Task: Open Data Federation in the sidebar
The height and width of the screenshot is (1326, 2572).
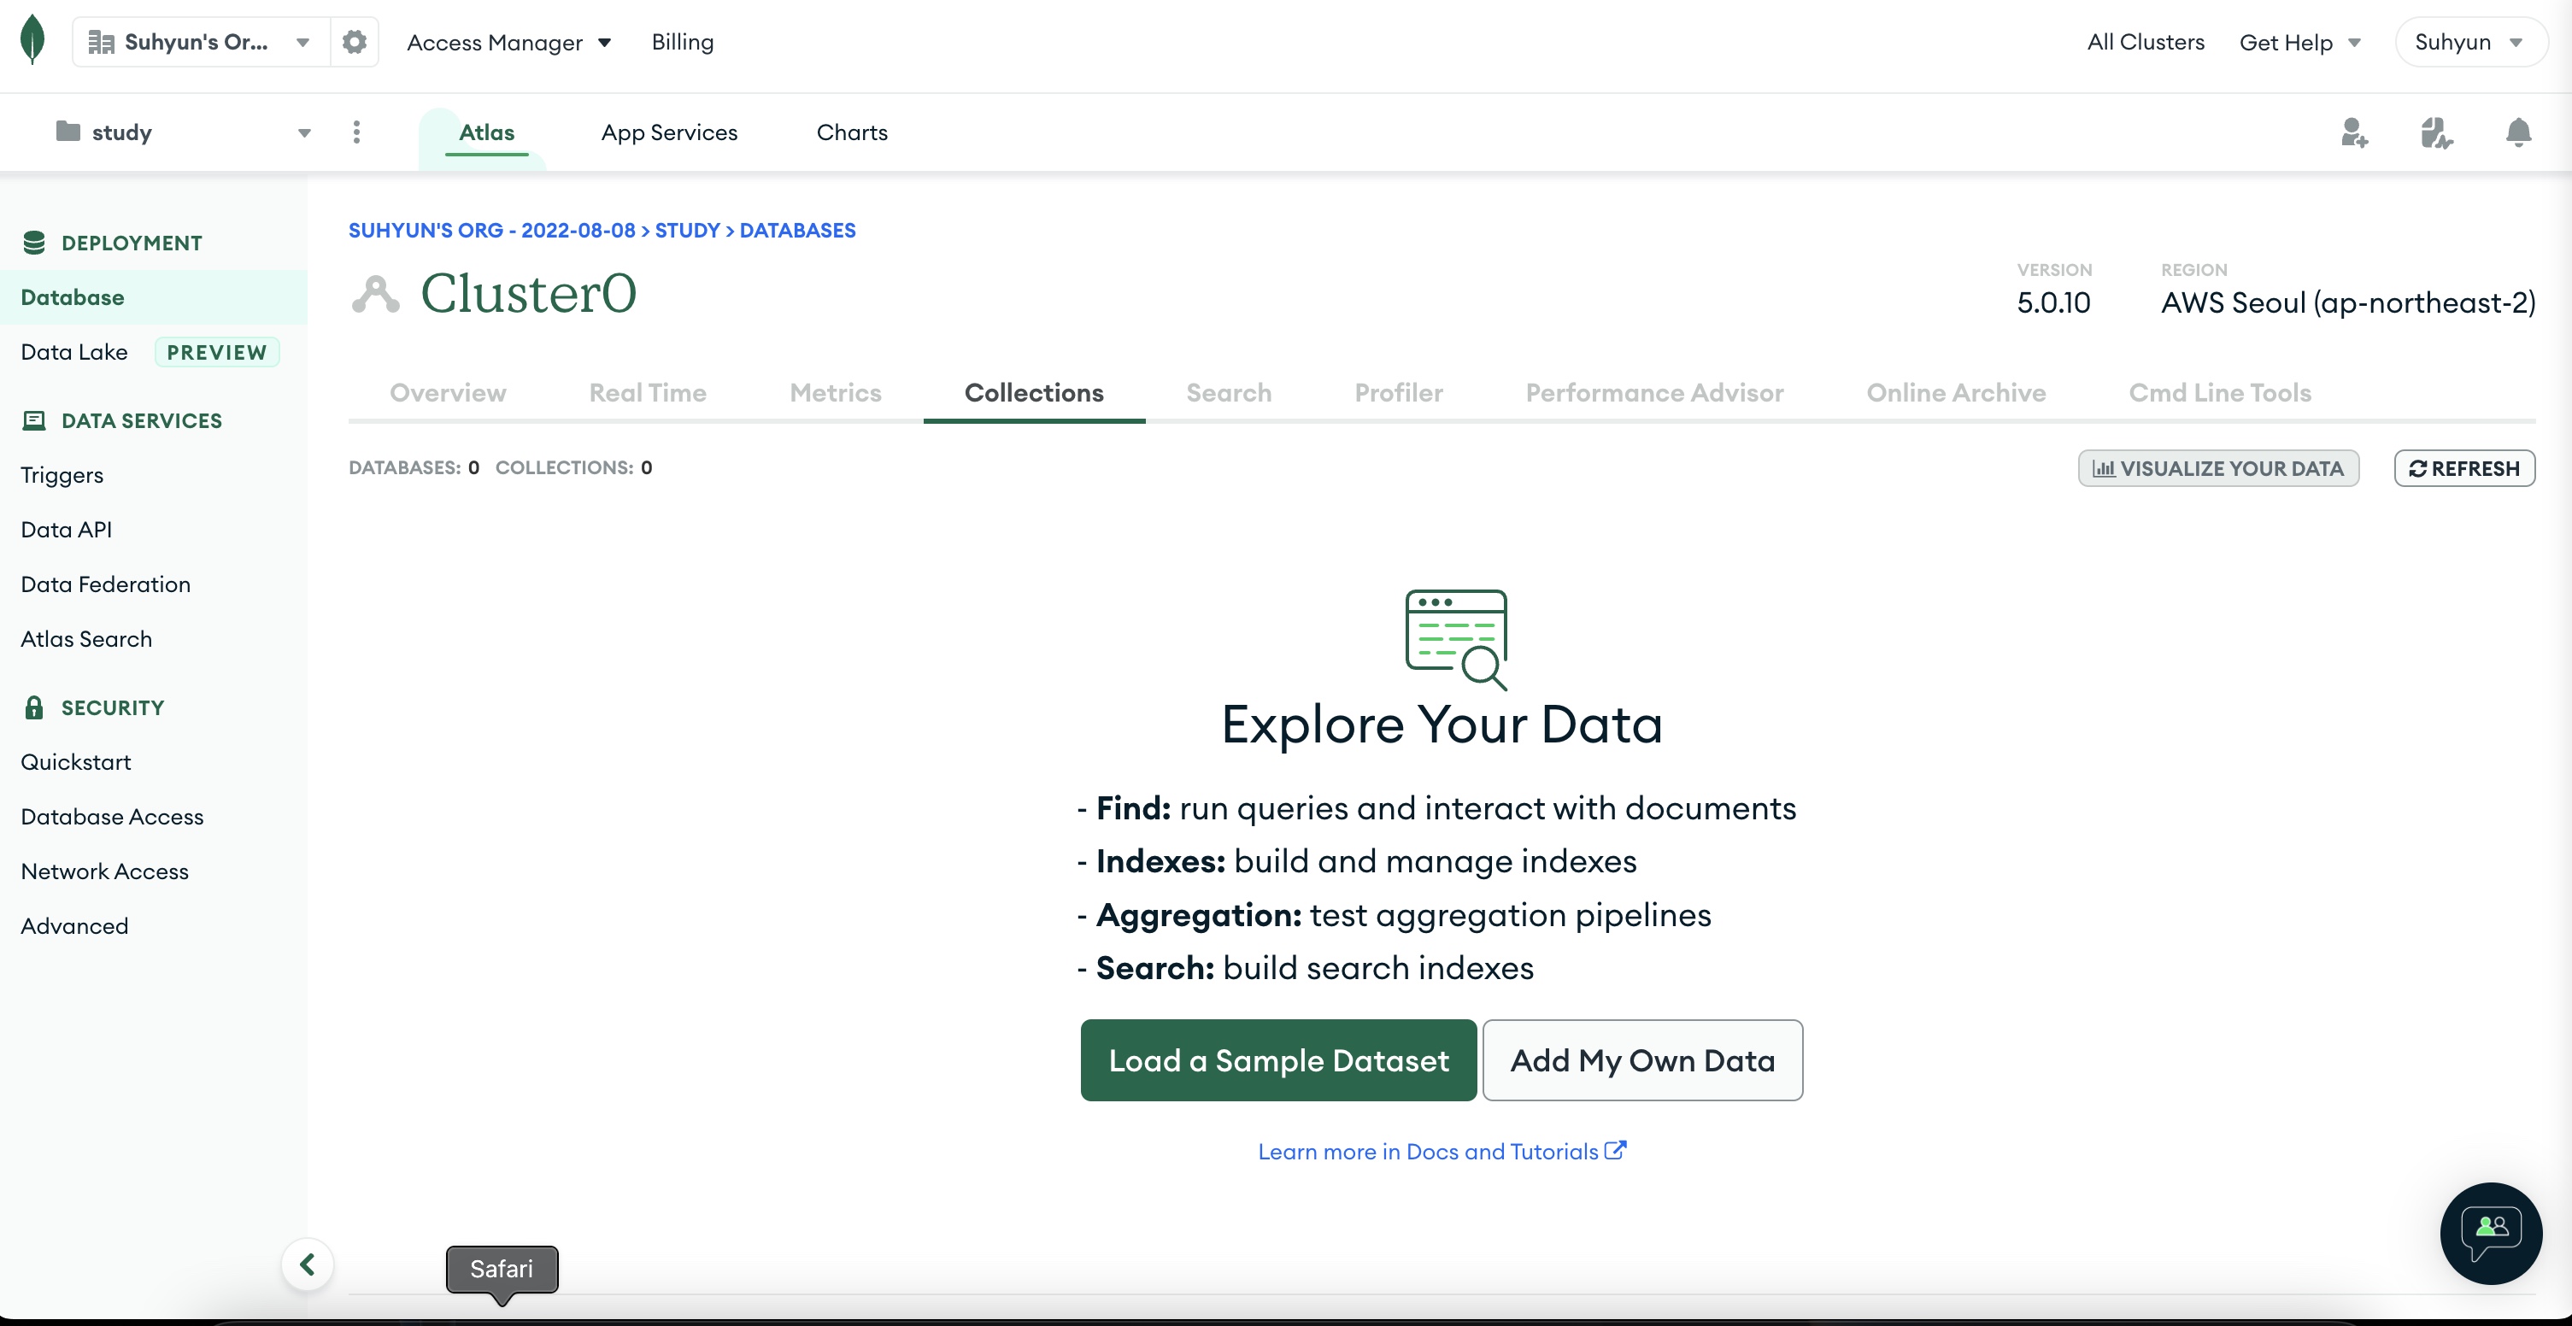Action: pyautogui.click(x=105, y=584)
